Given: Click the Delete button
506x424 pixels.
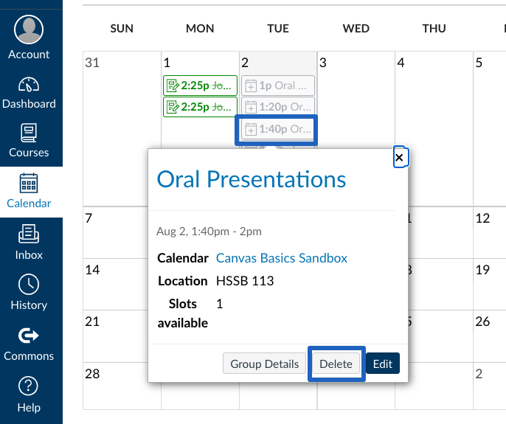Looking at the screenshot, I should 336,364.
